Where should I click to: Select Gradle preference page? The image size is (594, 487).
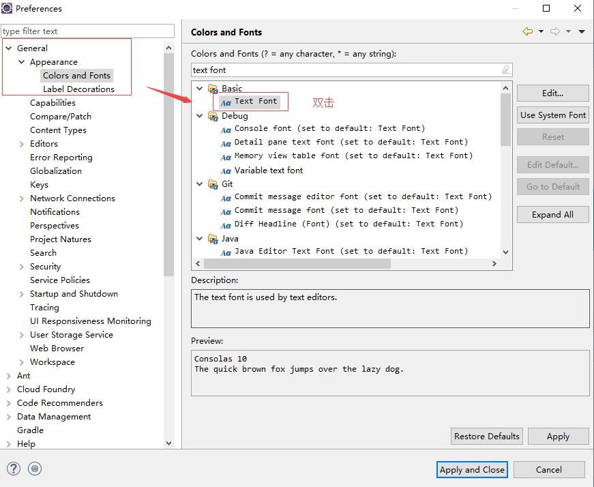[30, 430]
